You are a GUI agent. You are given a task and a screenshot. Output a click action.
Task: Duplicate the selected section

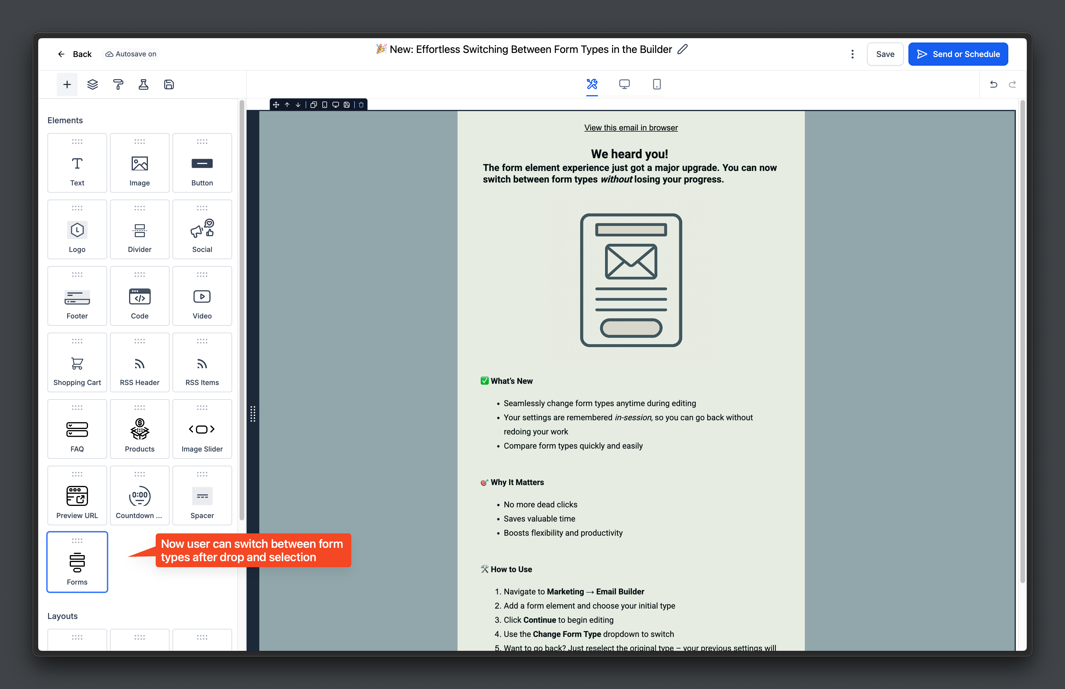[314, 105]
